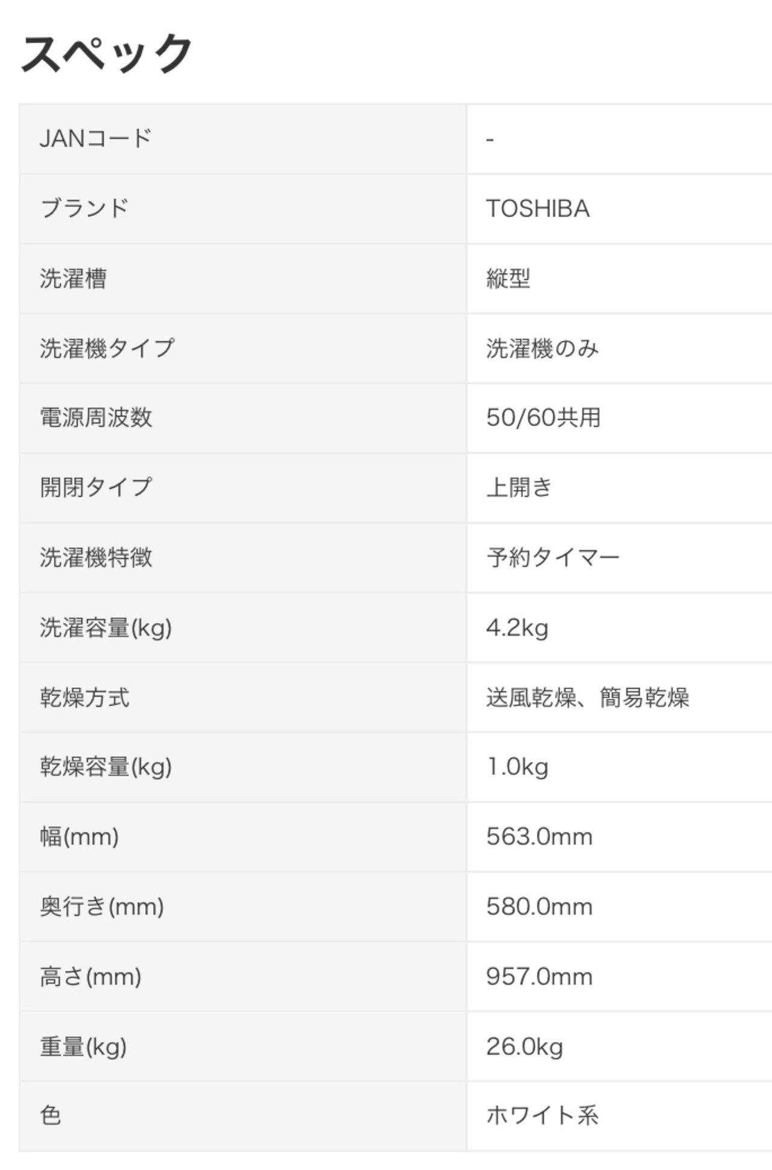Click the 予約タイマー feature value
The height and width of the screenshot is (1170, 772).
tap(553, 558)
